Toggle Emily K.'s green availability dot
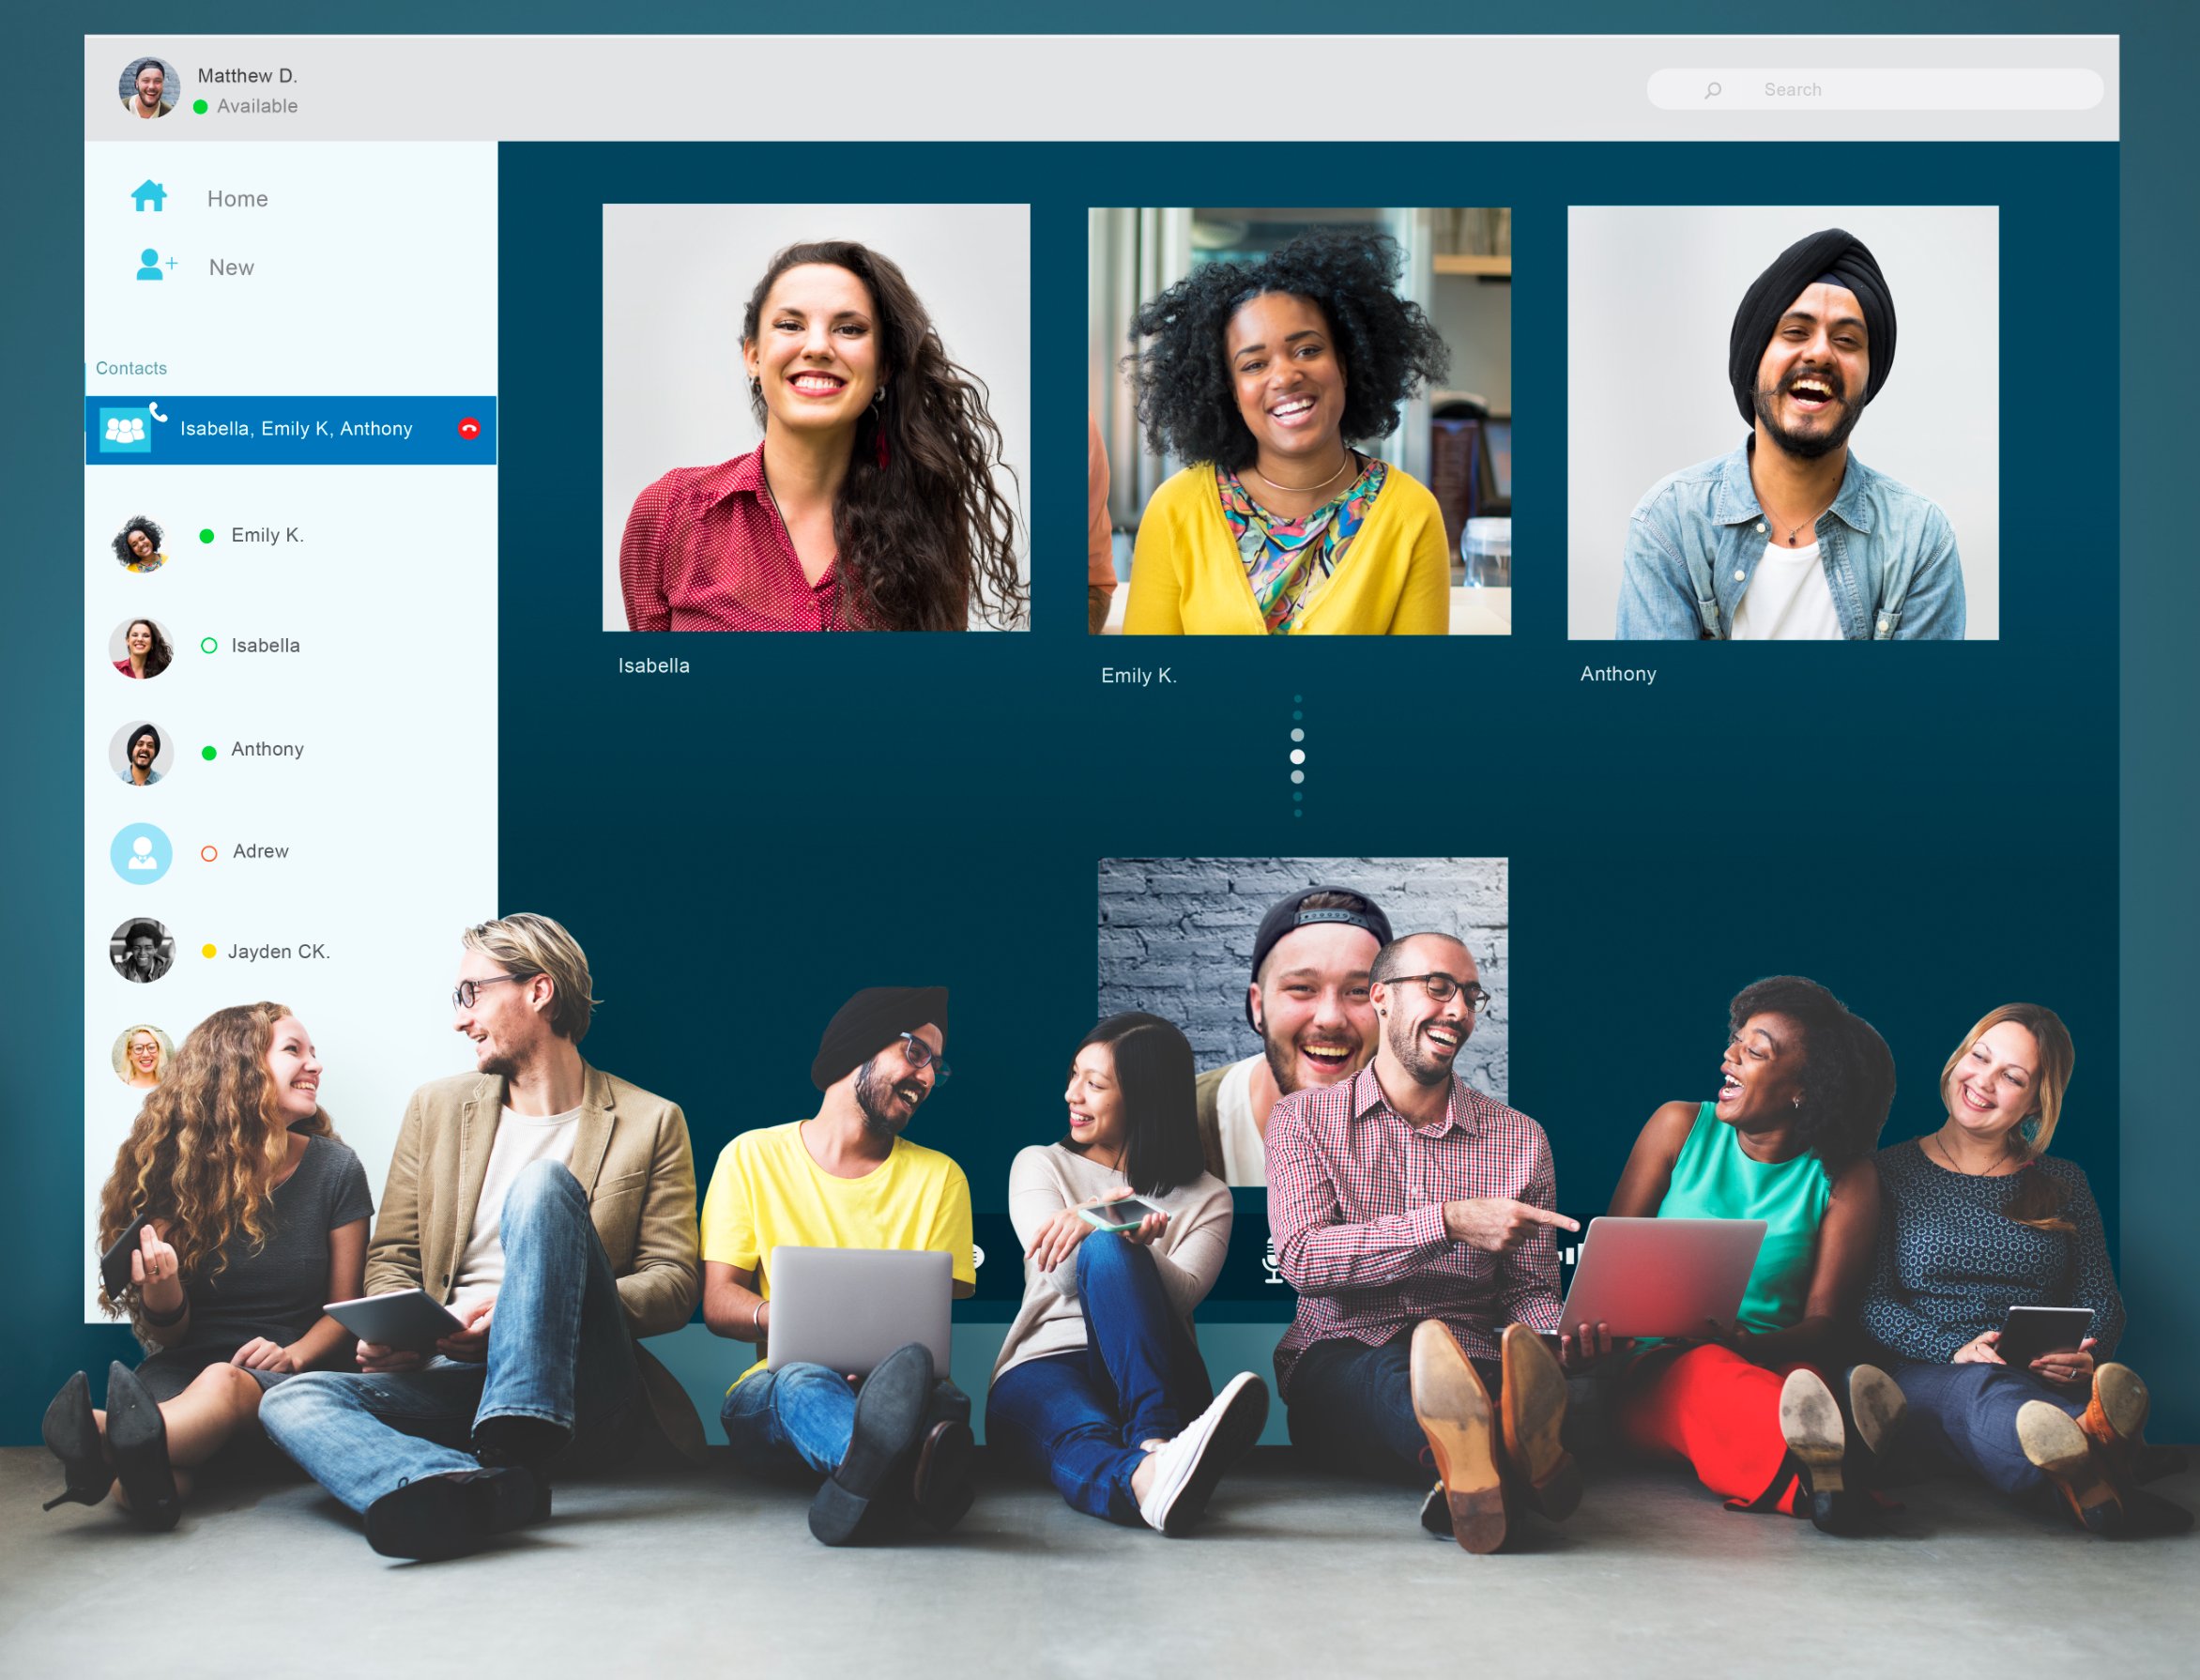Image resolution: width=2200 pixels, height=1680 pixels. coord(208,536)
